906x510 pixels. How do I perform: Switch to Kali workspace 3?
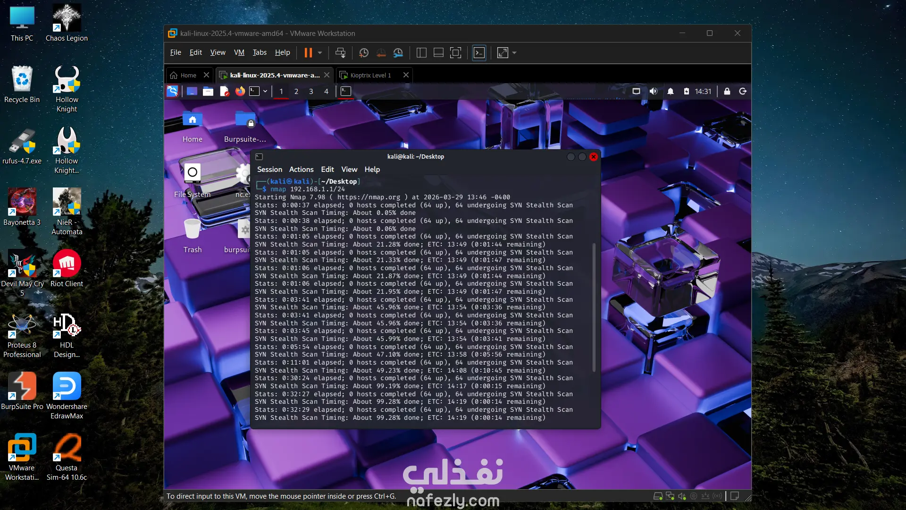(311, 92)
